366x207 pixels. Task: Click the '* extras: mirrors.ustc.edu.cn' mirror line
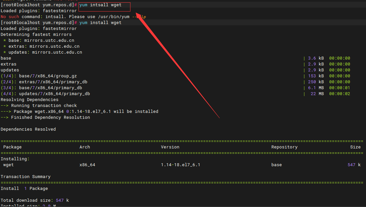(x=41, y=46)
